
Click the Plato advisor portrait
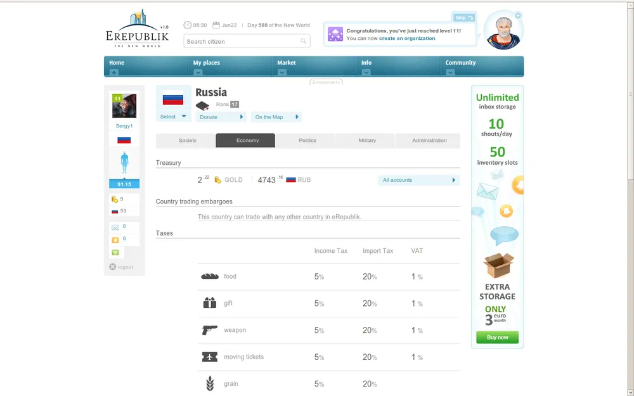[504, 31]
